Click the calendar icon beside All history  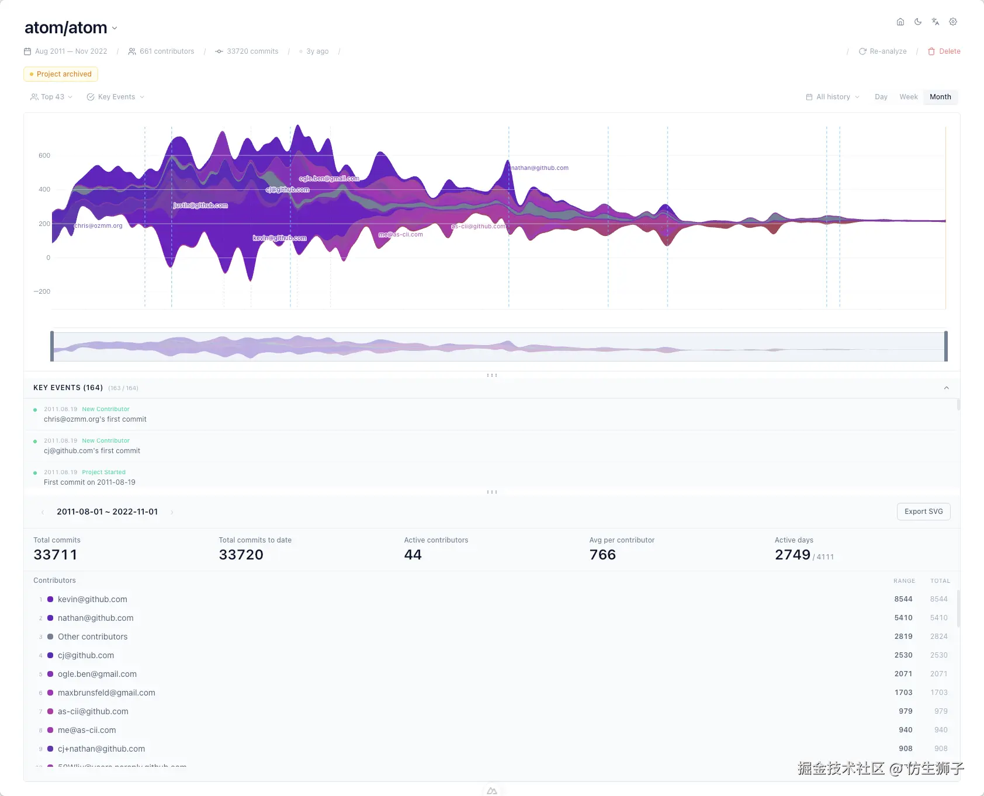pyautogui.click(x=809, y=97)
